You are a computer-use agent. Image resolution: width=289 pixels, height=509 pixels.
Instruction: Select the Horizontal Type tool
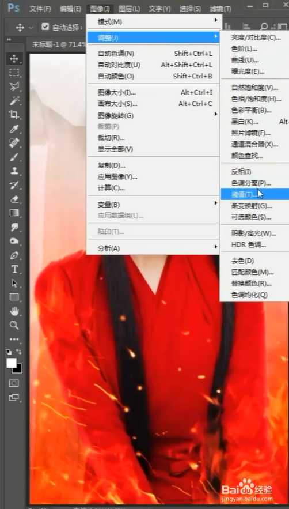(x=14, y=269)
